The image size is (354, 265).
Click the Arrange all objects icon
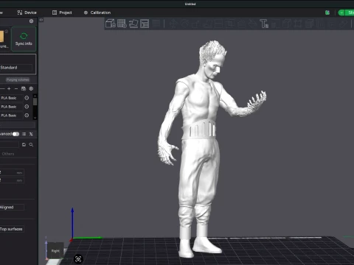[145, 24]
